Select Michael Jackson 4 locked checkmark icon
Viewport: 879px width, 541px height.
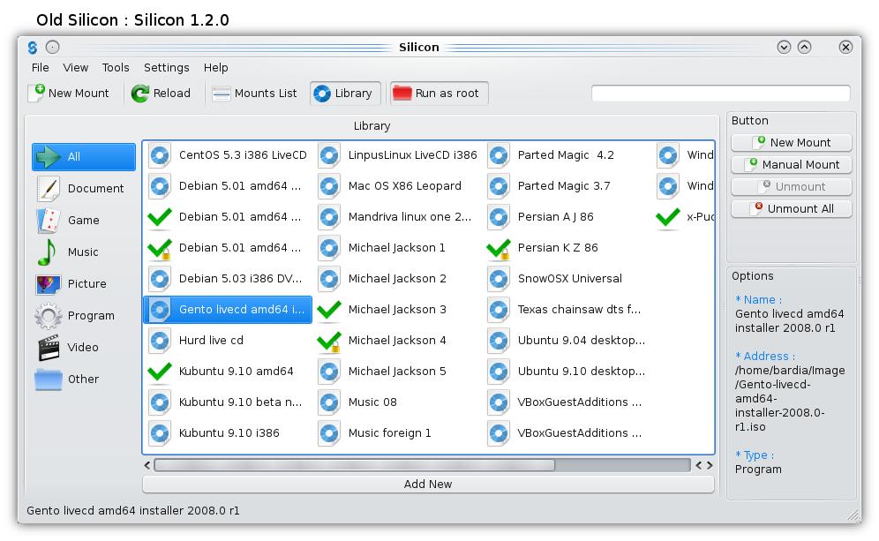(329, 341)
